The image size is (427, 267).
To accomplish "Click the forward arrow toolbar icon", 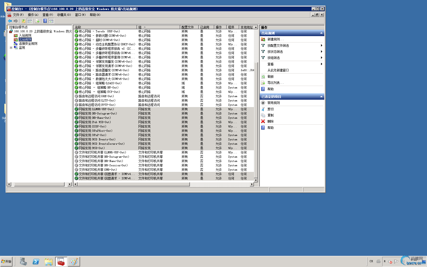I will pyautogui.click(x=16, y=21).
